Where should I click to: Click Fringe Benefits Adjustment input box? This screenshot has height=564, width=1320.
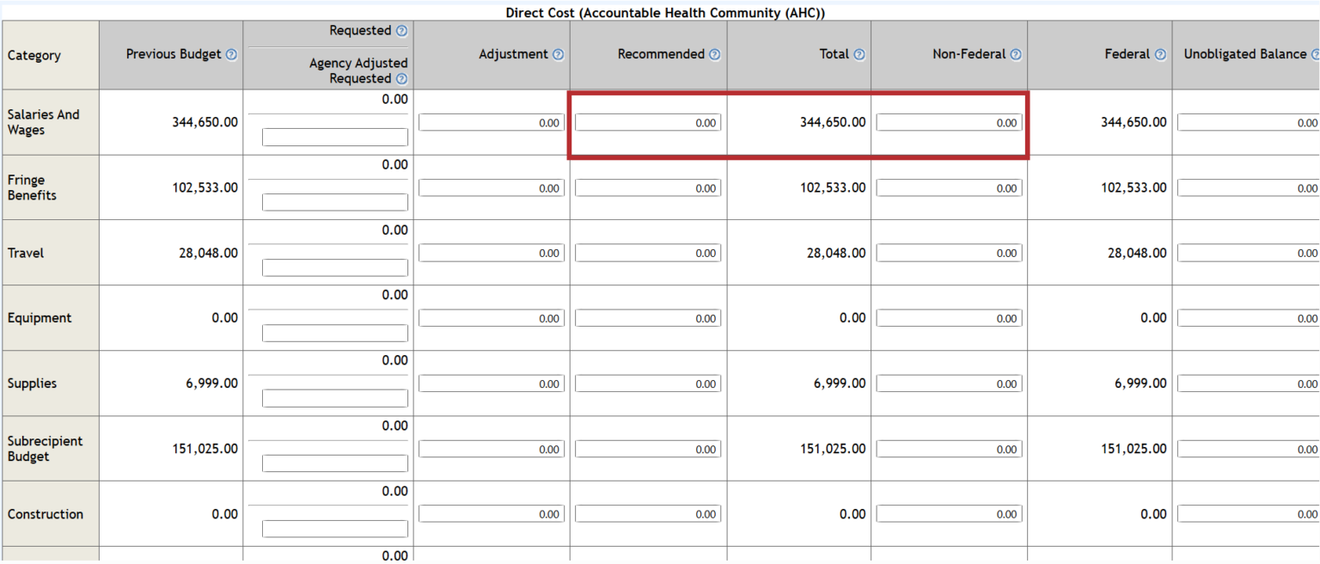[x=492, y=188]
